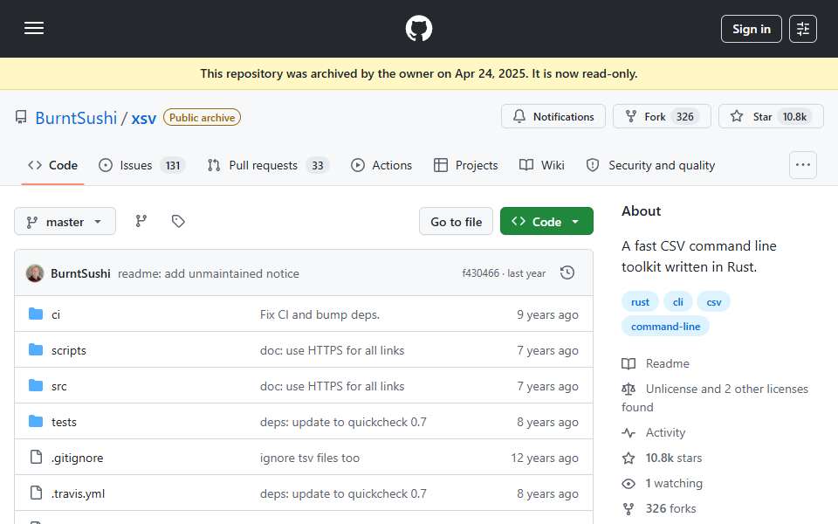
Task: View commit history clock icon
Action: click(x=567, y=272)
